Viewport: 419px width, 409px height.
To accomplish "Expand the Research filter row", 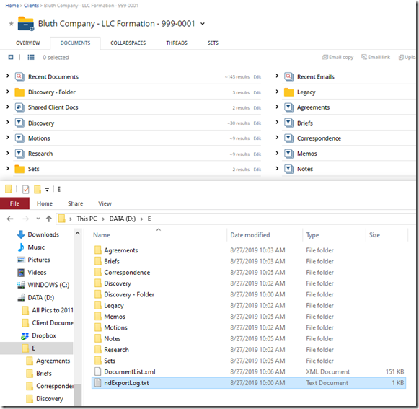I will [8, 153].
